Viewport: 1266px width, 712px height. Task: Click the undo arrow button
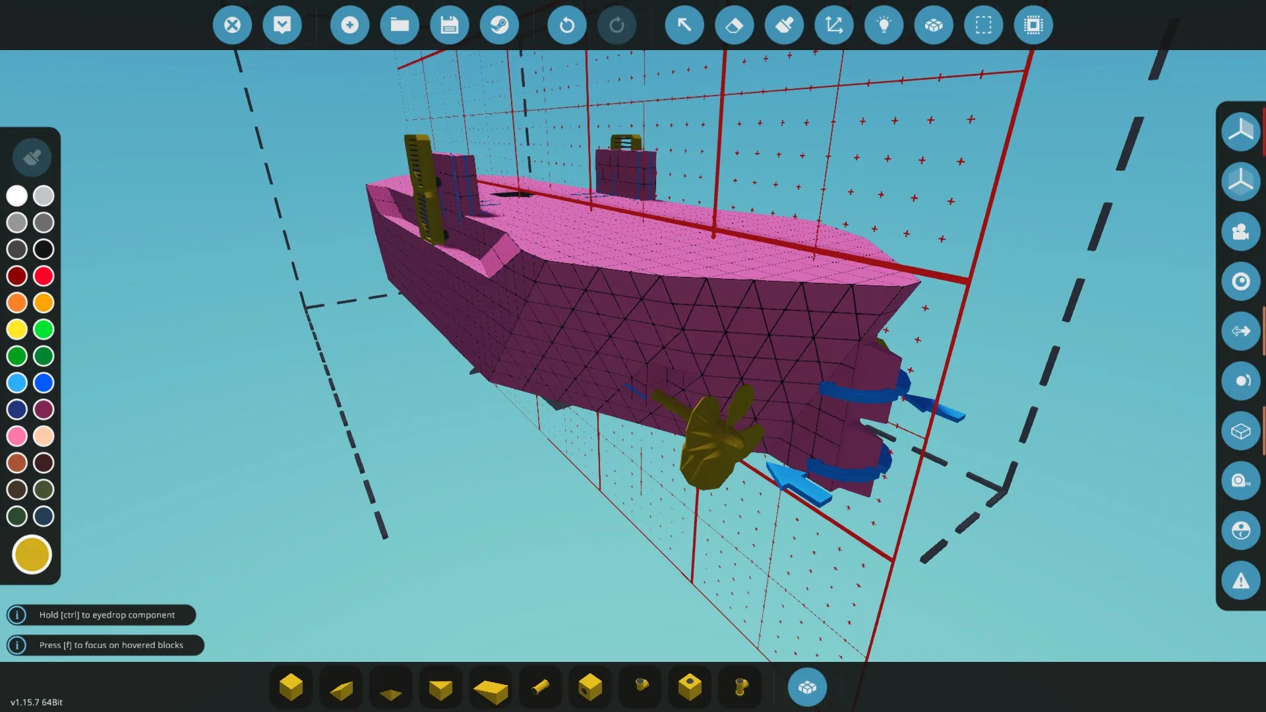pos(566,25)
